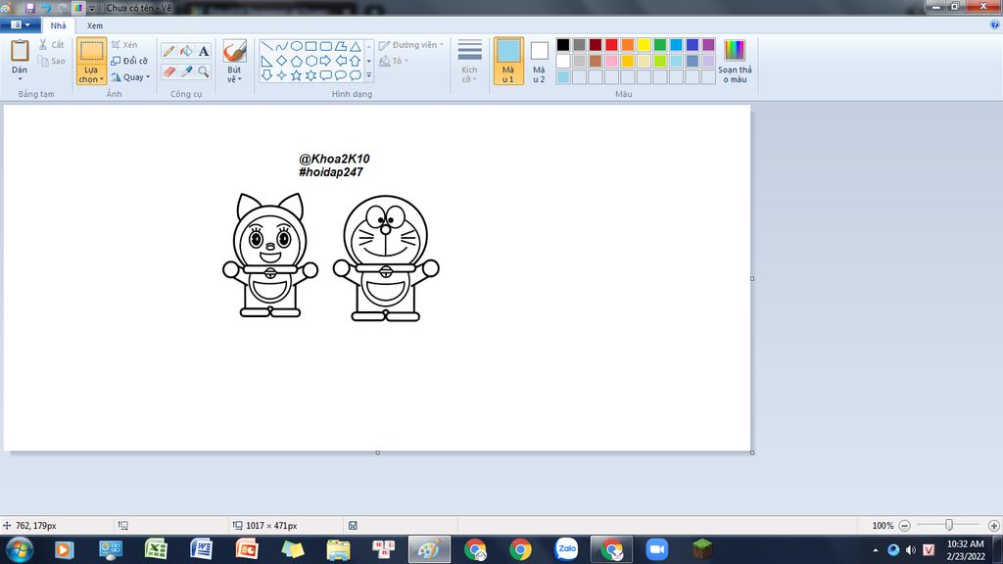Click the Dán paste clipboard icon
The image size is (1003, 564).
point(20,51)
